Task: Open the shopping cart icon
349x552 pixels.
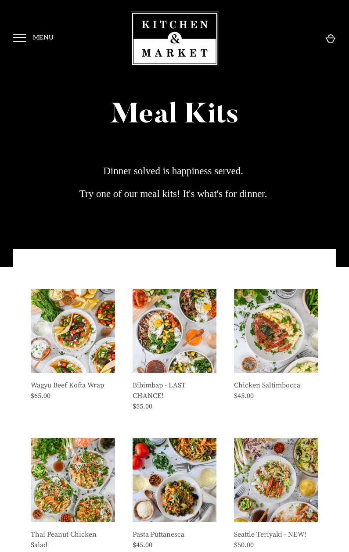Action: [x=331, y=38]
